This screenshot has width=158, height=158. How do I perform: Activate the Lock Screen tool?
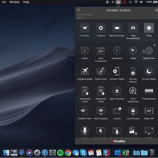click(133, 111)
